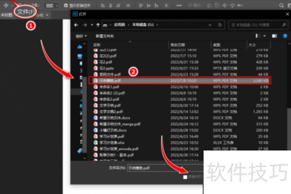
Task: Click the align vertical centers icon
Action: tap(149, 6)
